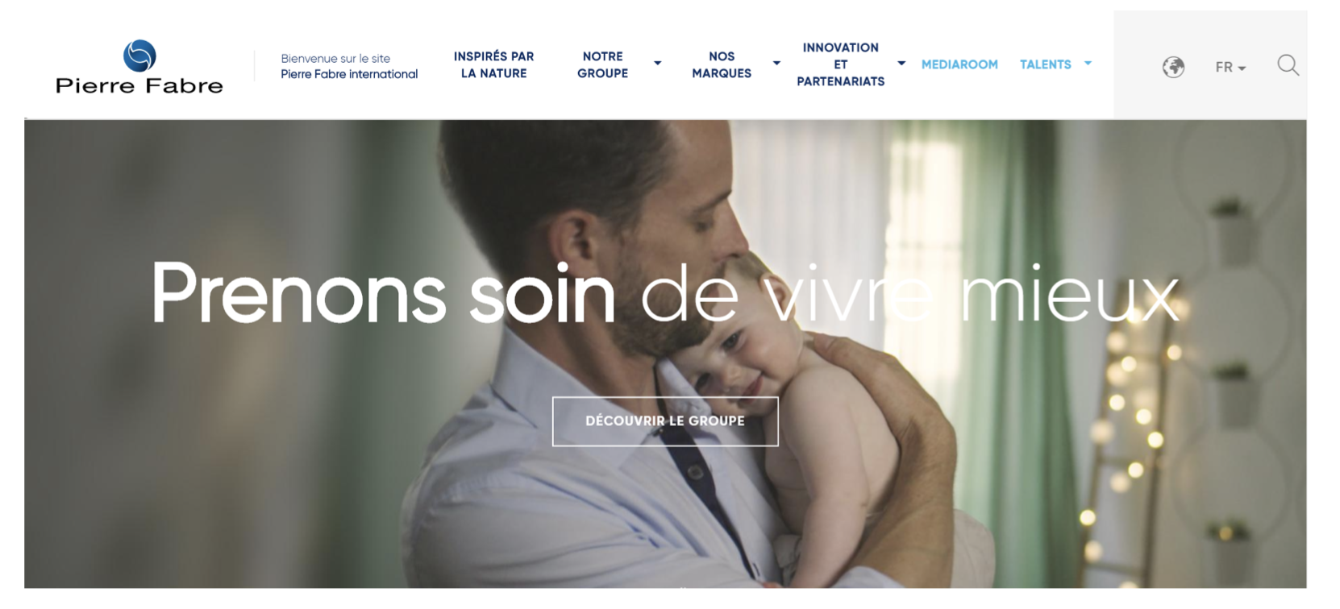
Task: Click the Prenons soin hero headline
Action: coord(664,294)
